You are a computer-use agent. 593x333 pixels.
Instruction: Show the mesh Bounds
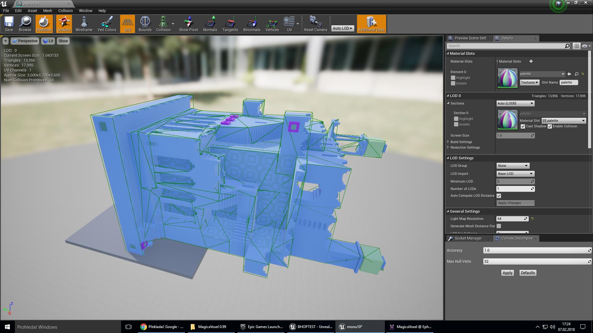[x=145, y=24]
